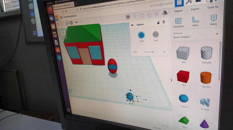
Task: Pick the orange Cylinder shape
Action: [x=206, y=78]
